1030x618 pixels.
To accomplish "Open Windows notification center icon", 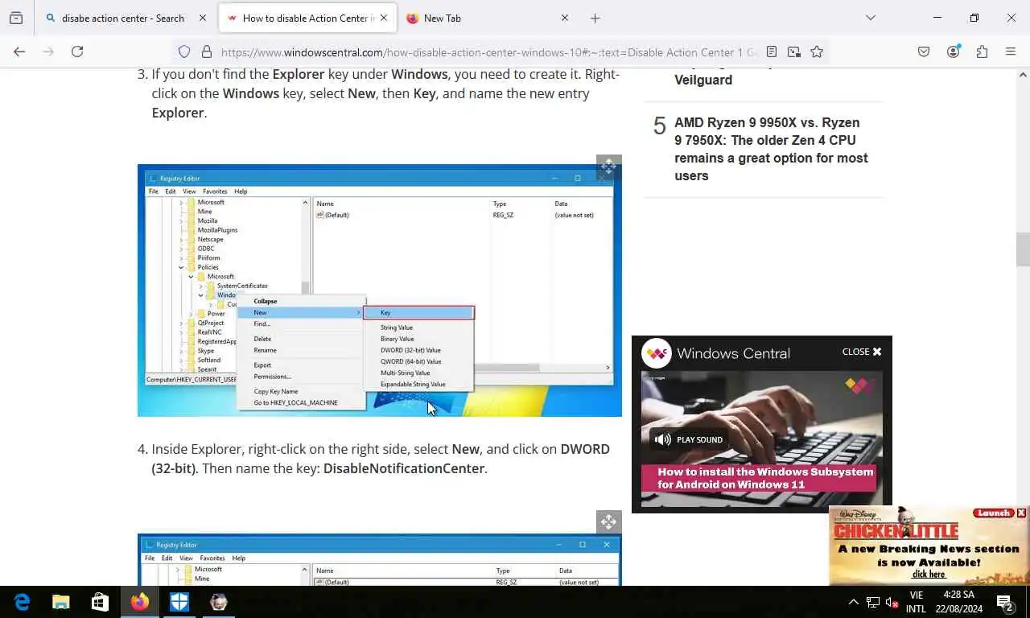I will 1004,602.
